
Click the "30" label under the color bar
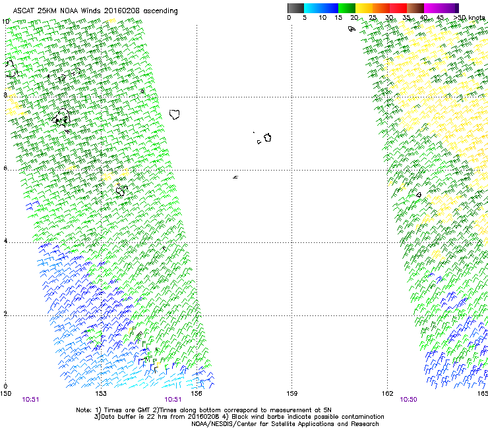(389, 18)
